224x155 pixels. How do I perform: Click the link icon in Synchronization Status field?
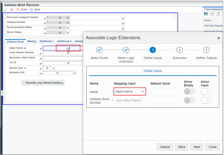click(x=60, y=28)
